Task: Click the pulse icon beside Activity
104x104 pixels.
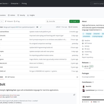Action: [x=83, y=46]
